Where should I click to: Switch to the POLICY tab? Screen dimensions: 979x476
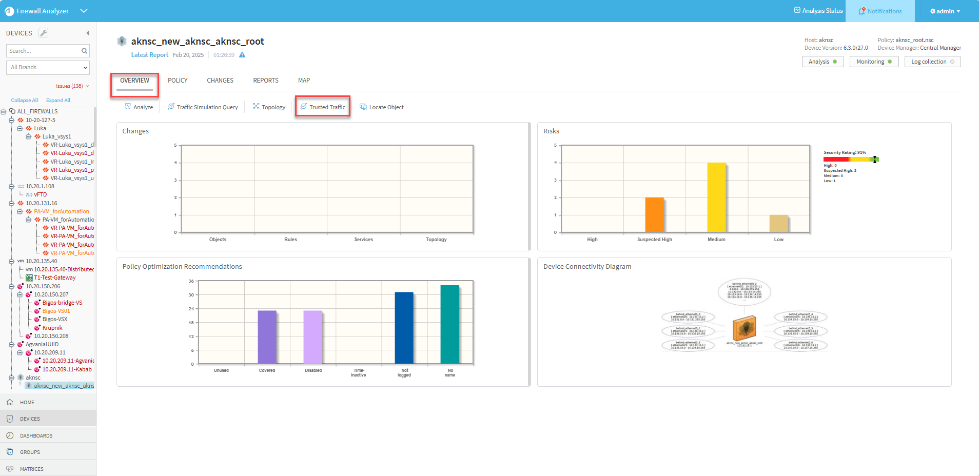tap(178, 81)
